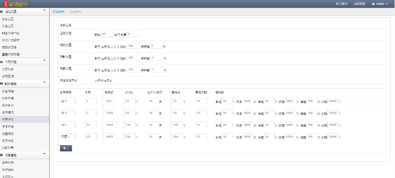Open the admin account dropdown caret

(387, 4)
